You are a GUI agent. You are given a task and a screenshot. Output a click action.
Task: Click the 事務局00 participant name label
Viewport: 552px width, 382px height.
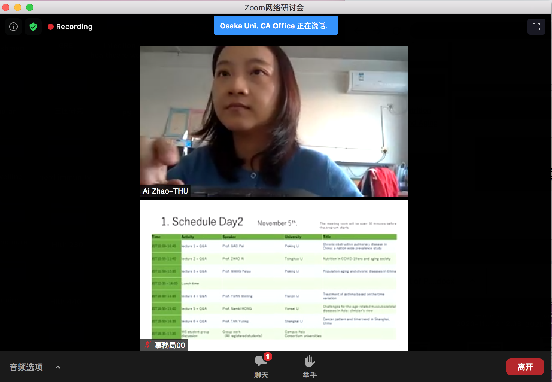coord(170,345)
